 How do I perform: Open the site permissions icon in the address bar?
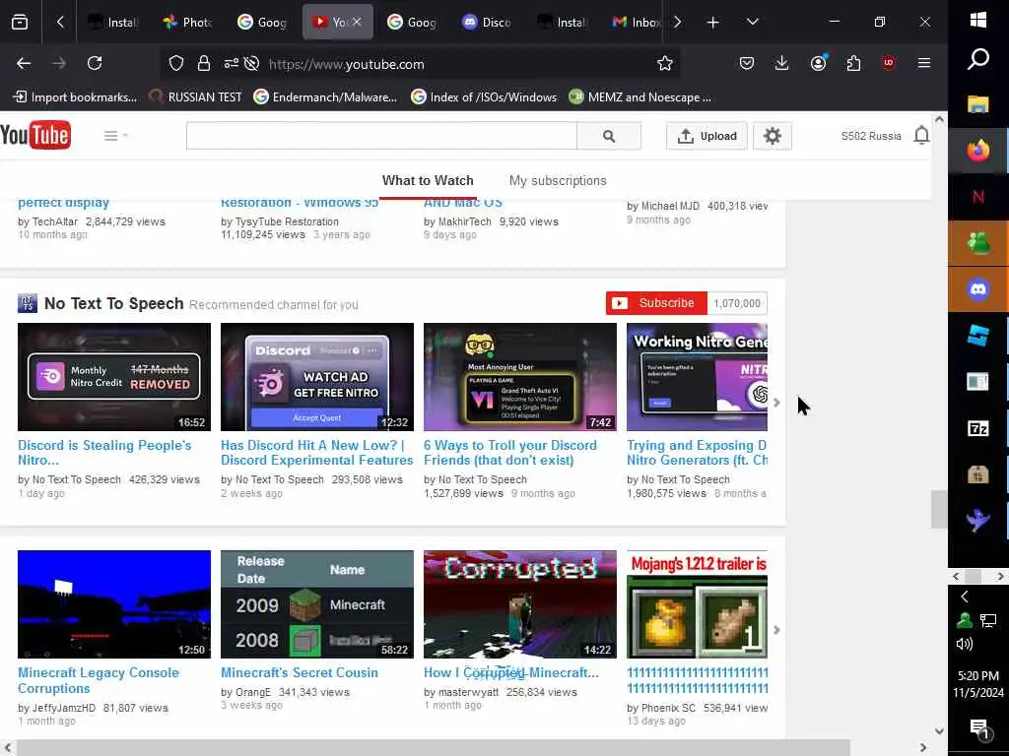(x=231, y=63)
